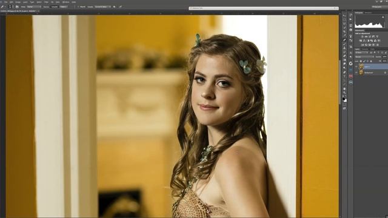The image size is (388, 218).
Task: Select the History Brush tool
Action: click(x=344, y=52)
